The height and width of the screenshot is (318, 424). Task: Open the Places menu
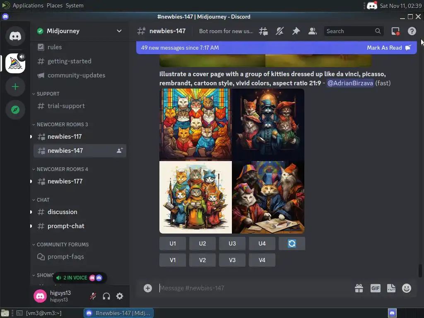click(x=54, y=5)
